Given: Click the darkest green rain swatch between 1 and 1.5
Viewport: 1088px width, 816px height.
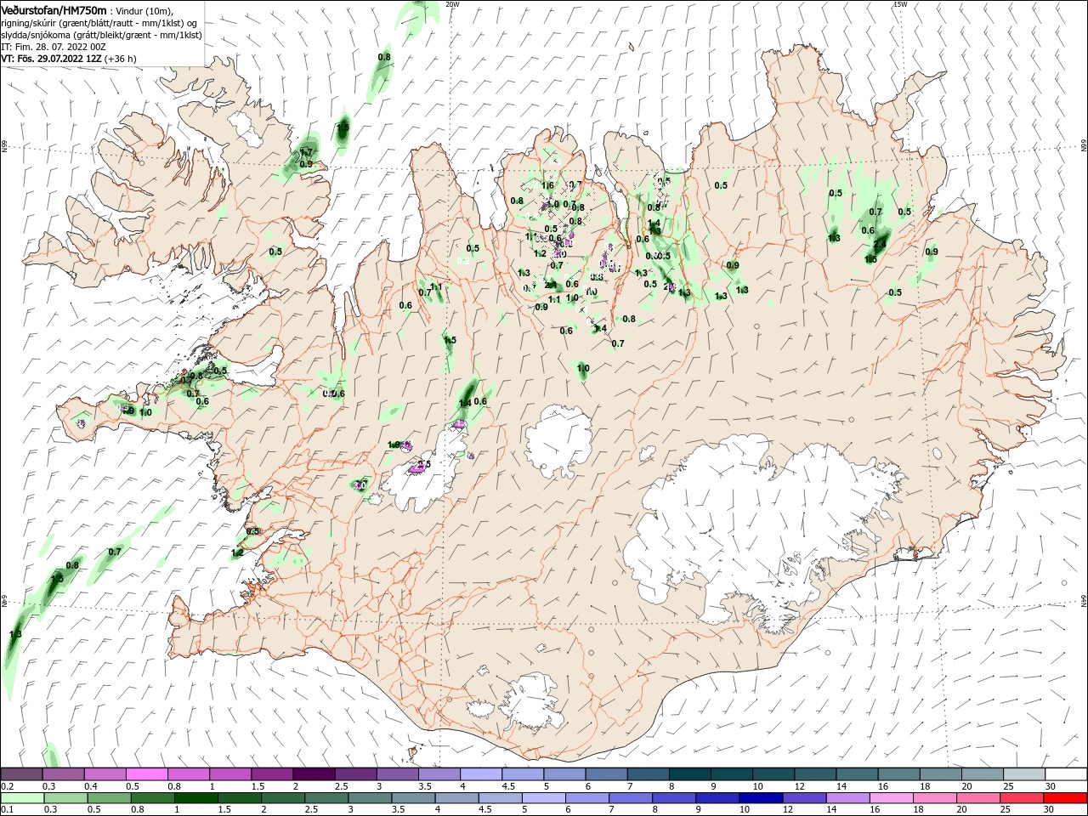Looking at the screenshot, I should coord(196,798).
